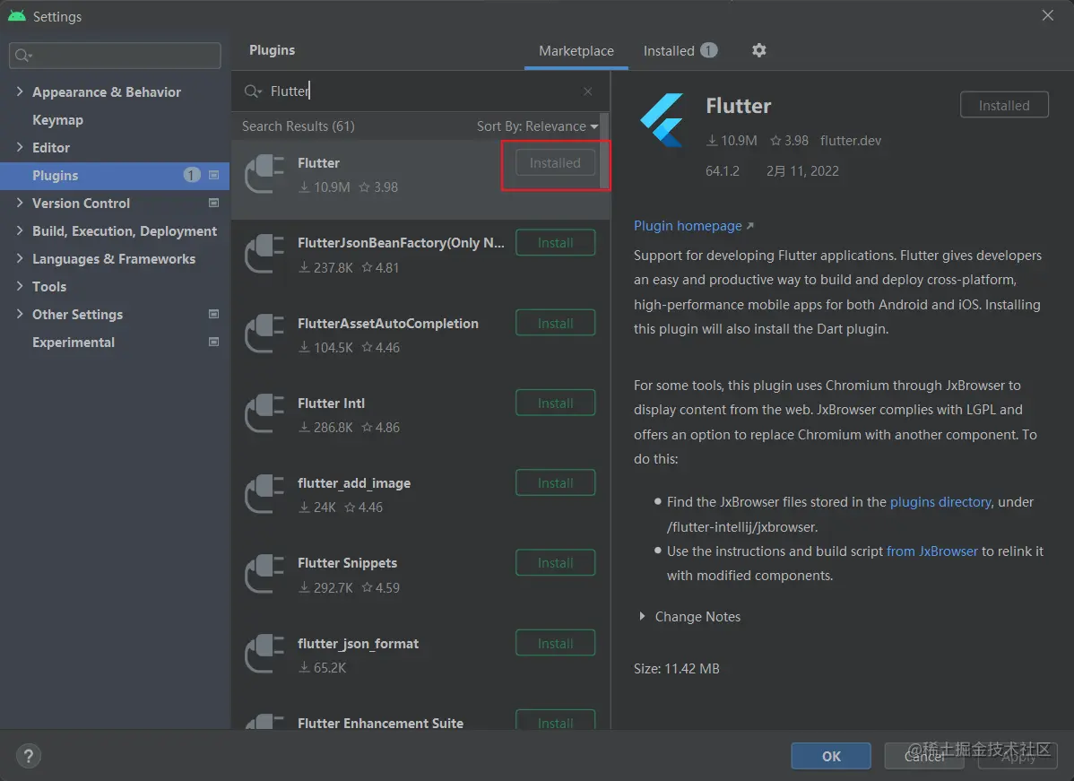Click the Flutter logo in details pane

click(663, 120)
